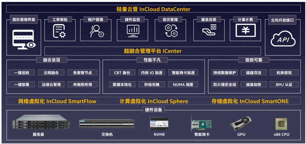Select the 图形管理界面 label

click(24, 20)
